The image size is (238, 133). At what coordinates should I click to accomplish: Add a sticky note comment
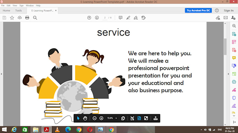tap(120, 18)
